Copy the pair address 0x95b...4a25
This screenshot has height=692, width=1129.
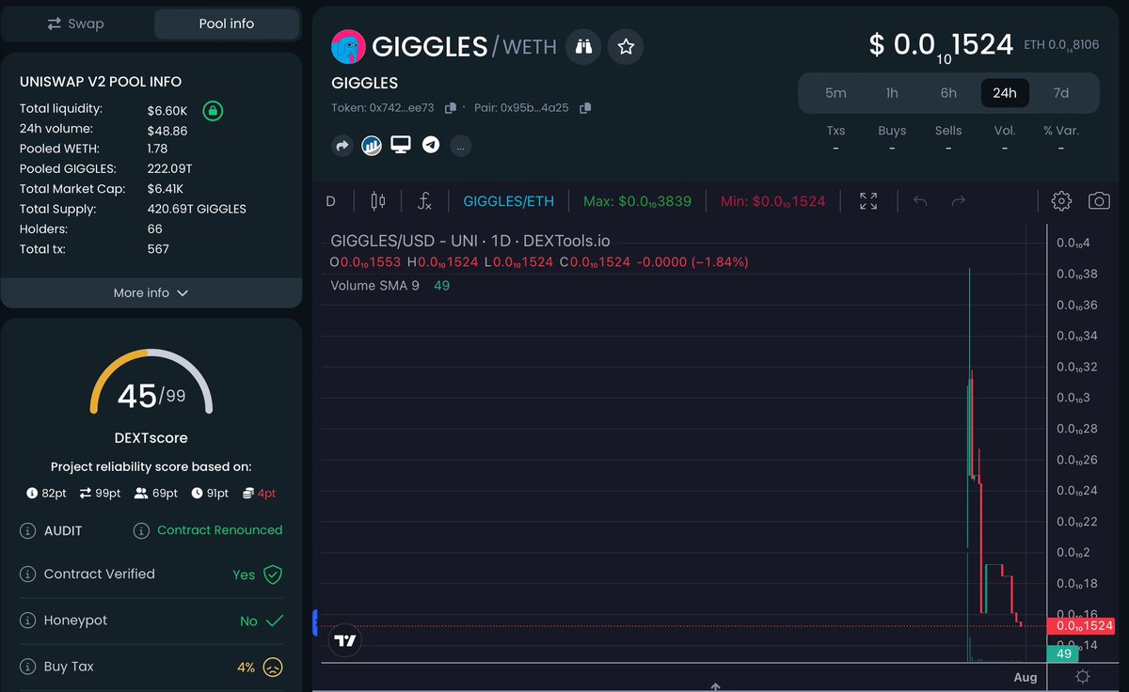coord(585,108)
